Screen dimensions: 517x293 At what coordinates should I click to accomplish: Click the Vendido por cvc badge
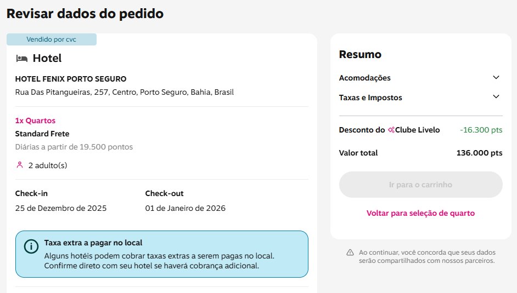tap(52, 39)
